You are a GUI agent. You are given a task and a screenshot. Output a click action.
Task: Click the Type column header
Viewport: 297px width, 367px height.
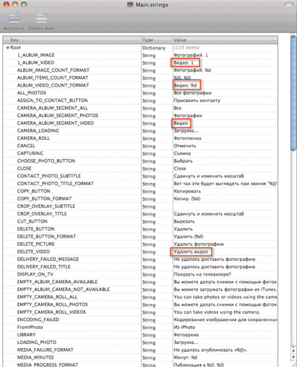pyautogui.click(x=157, y=40)
